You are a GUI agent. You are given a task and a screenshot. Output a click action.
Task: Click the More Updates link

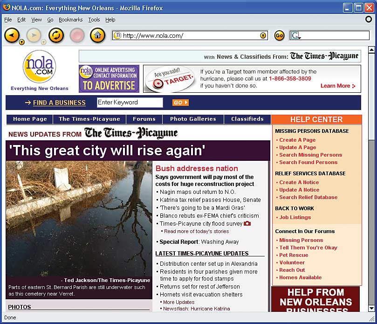coord(178,303)
